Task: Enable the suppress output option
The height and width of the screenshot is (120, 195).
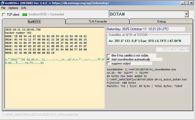Action: pyautogui.click(x=109, y=63)
